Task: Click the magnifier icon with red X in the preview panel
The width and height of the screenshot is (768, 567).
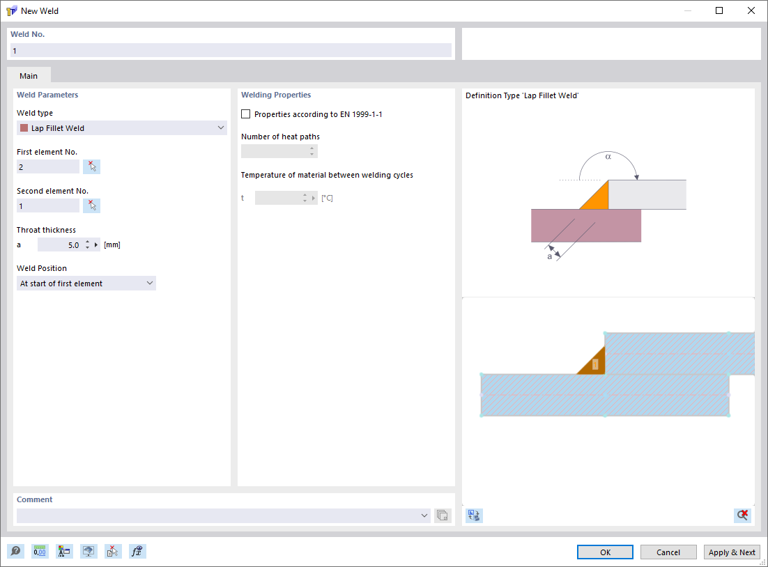Action: [742, 515]
